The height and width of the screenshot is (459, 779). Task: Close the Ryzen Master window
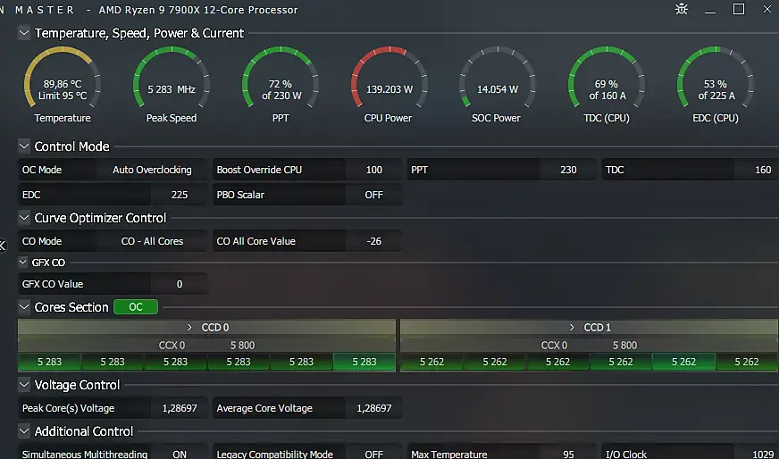(x=767, y=9)
